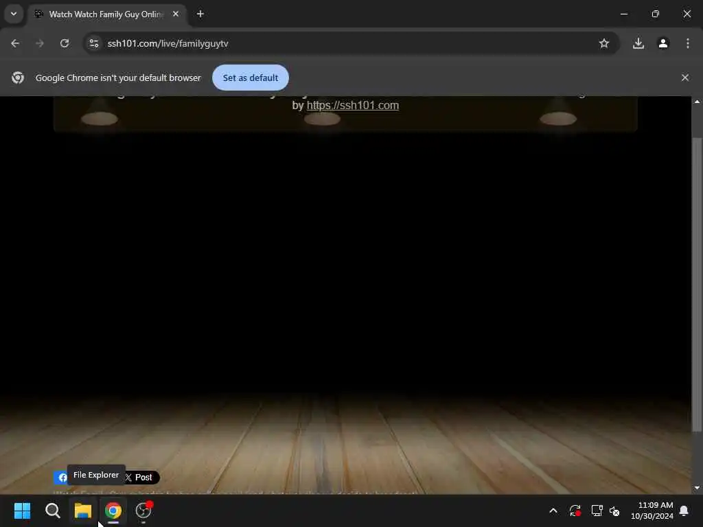The width and height of the screenshot is (703, 527).
Task: Expand the tab search dropdown arrow
Action: pyautogui.click(x=14, y=14)
